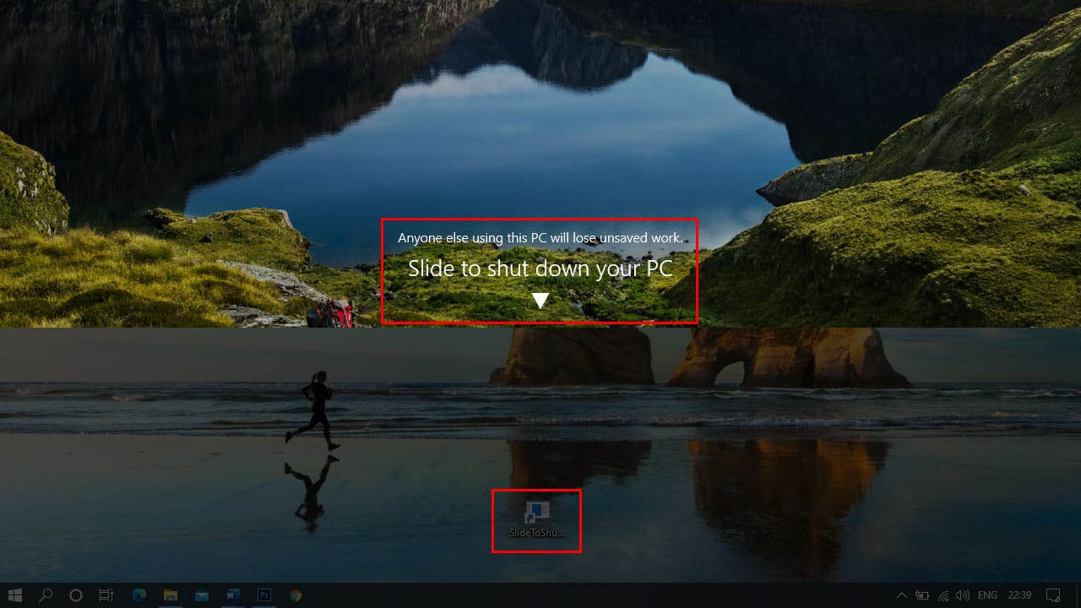Open Task View on the taskbar
The image size is (1081, 608).
pyautogui.click(x=106, y=595)
